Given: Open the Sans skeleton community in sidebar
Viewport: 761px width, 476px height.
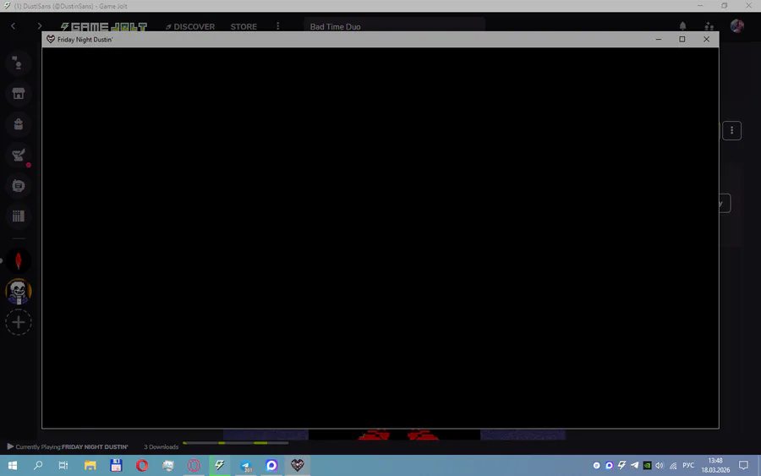Looking at the screenshot, I should pos(19,292).
